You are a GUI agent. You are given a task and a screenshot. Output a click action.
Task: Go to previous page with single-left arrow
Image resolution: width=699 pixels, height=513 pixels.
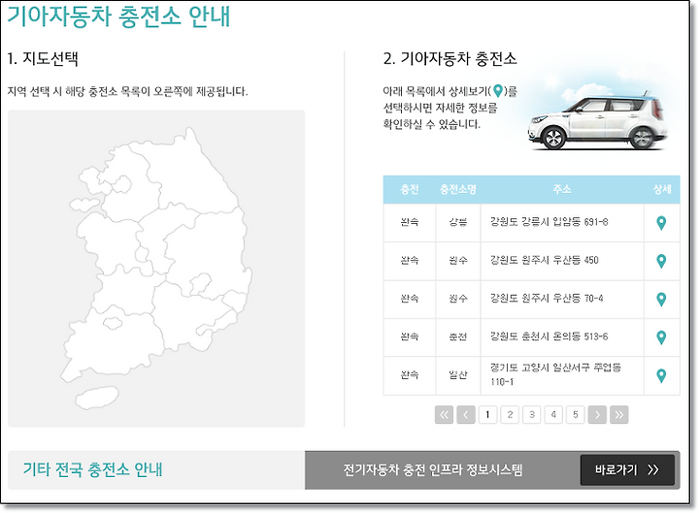pyautogui.click(x=466, y=415)
